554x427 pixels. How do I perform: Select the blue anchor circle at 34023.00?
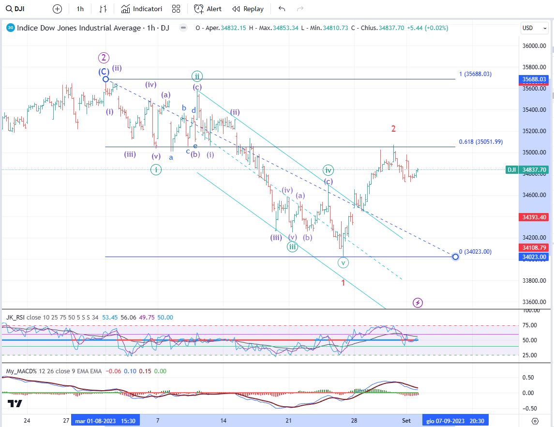(x=455, y=257)
